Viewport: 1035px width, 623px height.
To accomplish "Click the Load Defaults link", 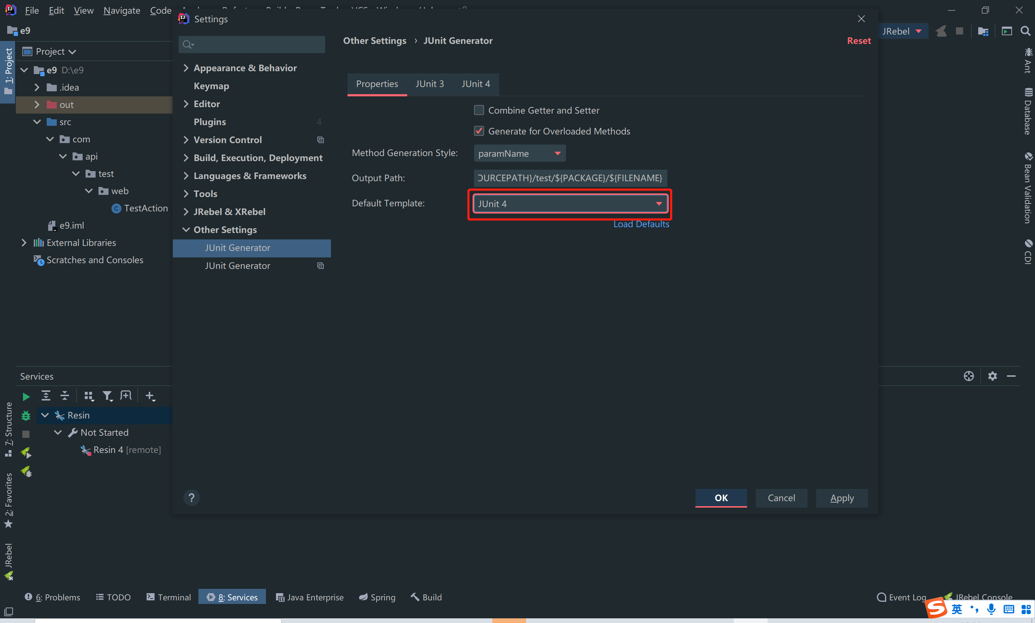I will pyautogui.click(x=641, y=224).
